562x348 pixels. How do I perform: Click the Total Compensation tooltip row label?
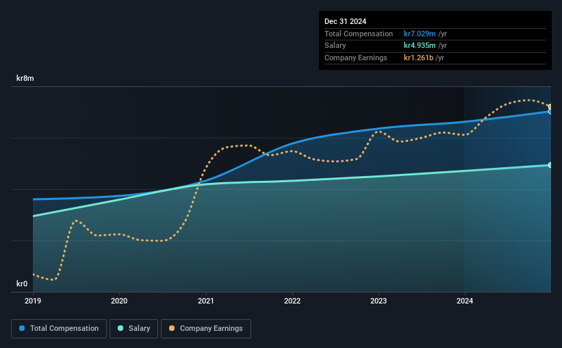click(x=359, y=34)
